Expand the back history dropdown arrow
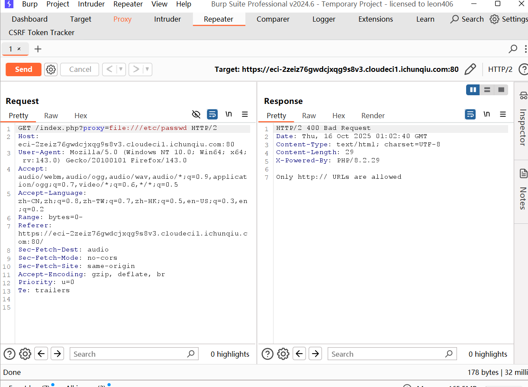 (121, 69)
